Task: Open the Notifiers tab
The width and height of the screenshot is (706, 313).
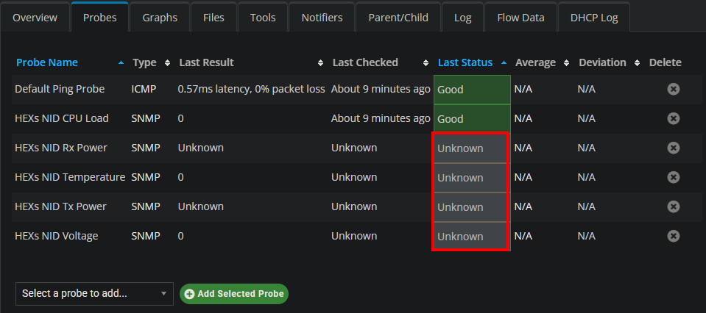Action: (x=322, y=18)
